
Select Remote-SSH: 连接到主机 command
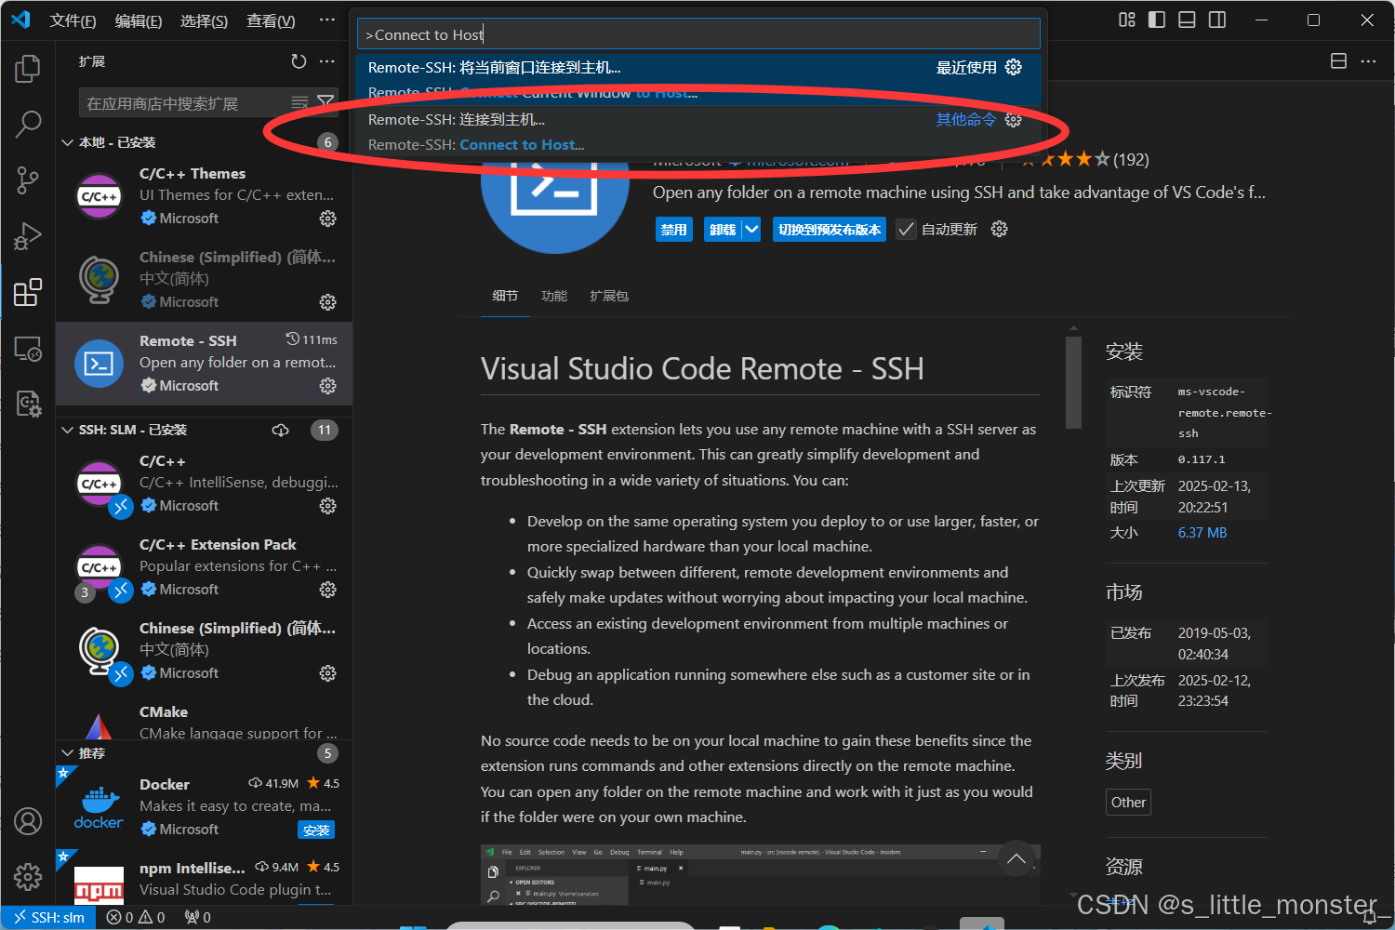pos(698,132)
